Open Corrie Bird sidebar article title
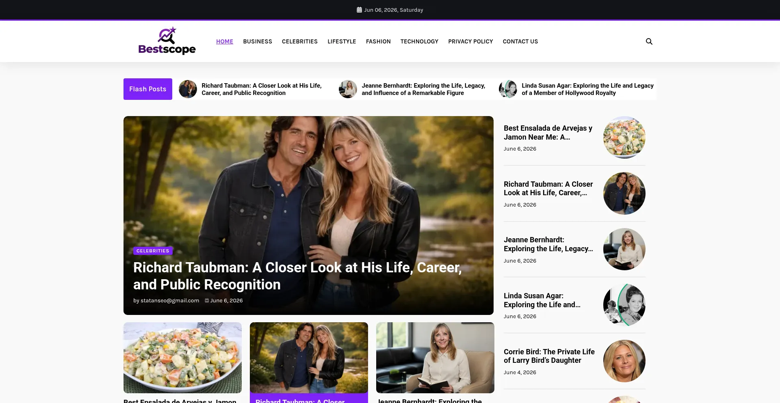The image size is (780, 403). pyautogui.click(x=549, y=356)
